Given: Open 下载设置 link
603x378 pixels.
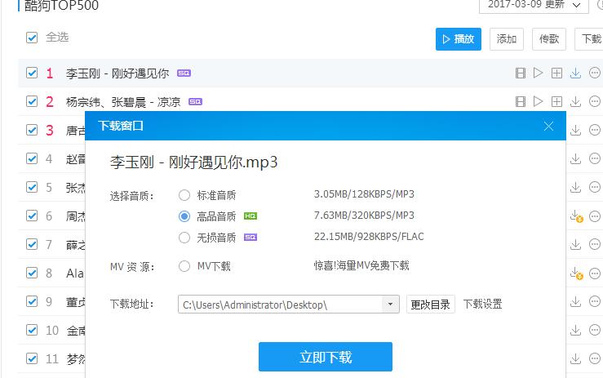Looking at the screenshot, I should pos(482,304).
